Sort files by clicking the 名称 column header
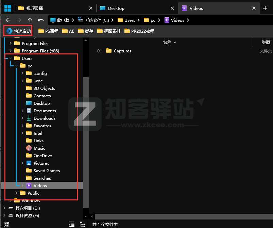This screenshot has width=273, height=228. pos(167,42)
